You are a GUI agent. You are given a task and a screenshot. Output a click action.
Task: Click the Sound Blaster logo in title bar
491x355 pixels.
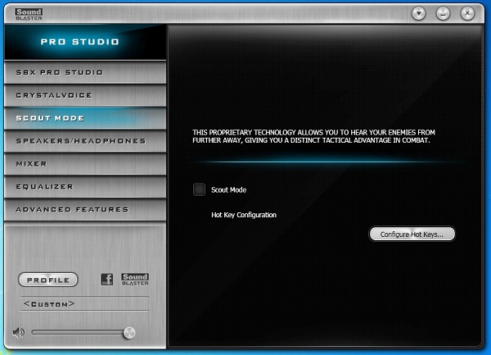pos(29,15)
